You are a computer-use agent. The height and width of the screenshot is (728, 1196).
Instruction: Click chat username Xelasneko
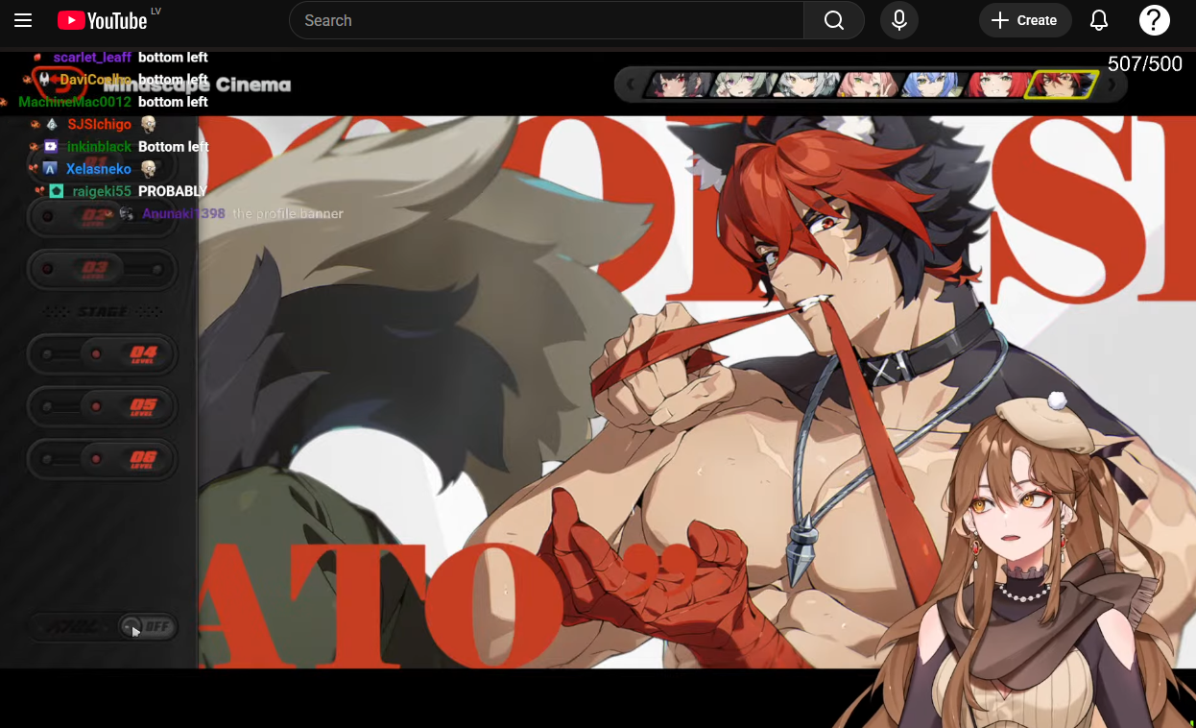tap(99, 169)
